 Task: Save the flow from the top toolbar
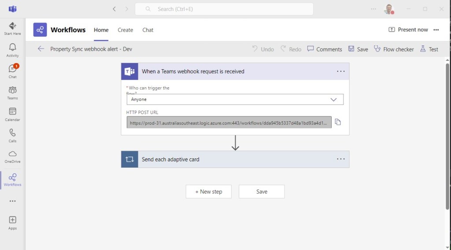click(x=358, y=49)
